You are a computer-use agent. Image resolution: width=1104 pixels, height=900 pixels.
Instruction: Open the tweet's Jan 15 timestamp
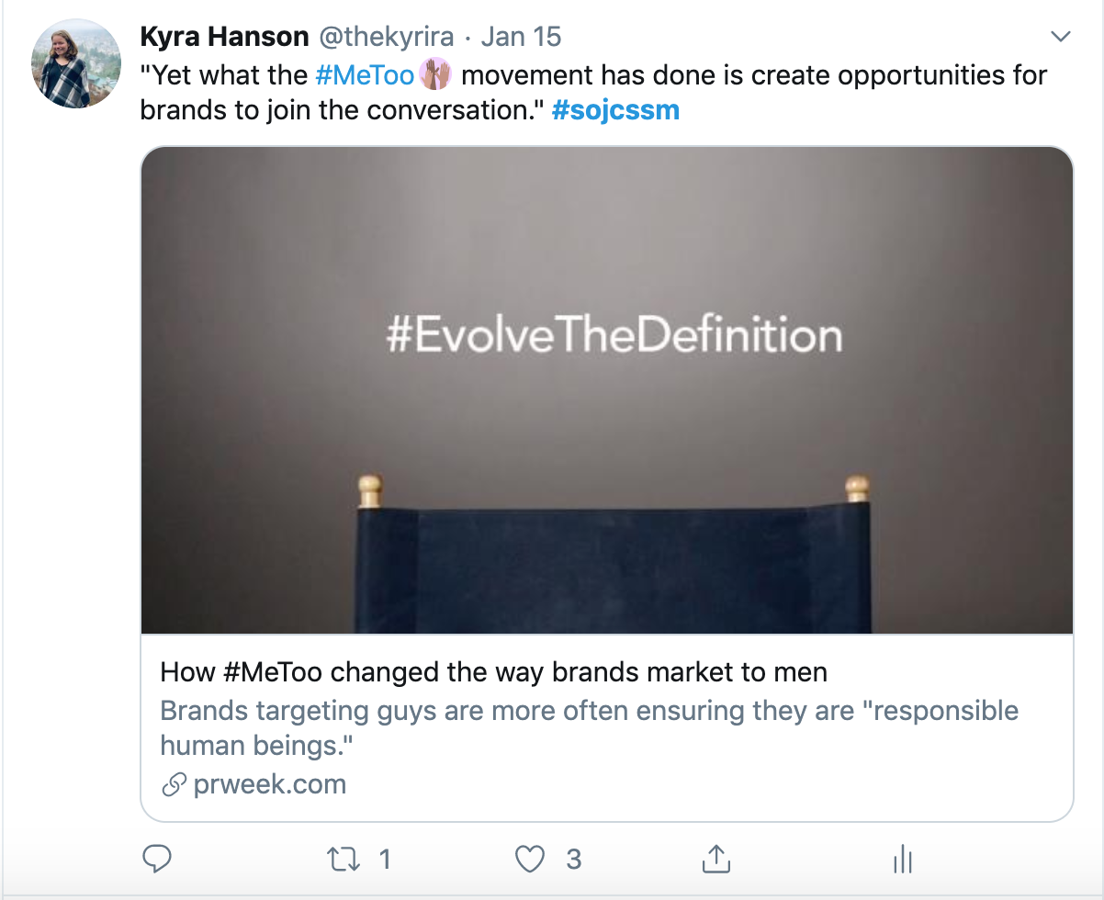pos(521,38)
